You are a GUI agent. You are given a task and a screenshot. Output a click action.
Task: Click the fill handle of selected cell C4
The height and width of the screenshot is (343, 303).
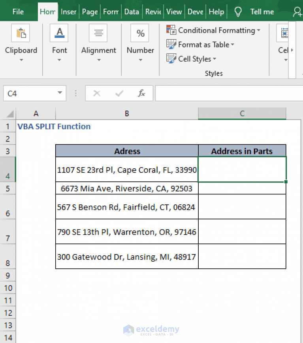pyautogui.click(x=286, y=182)
